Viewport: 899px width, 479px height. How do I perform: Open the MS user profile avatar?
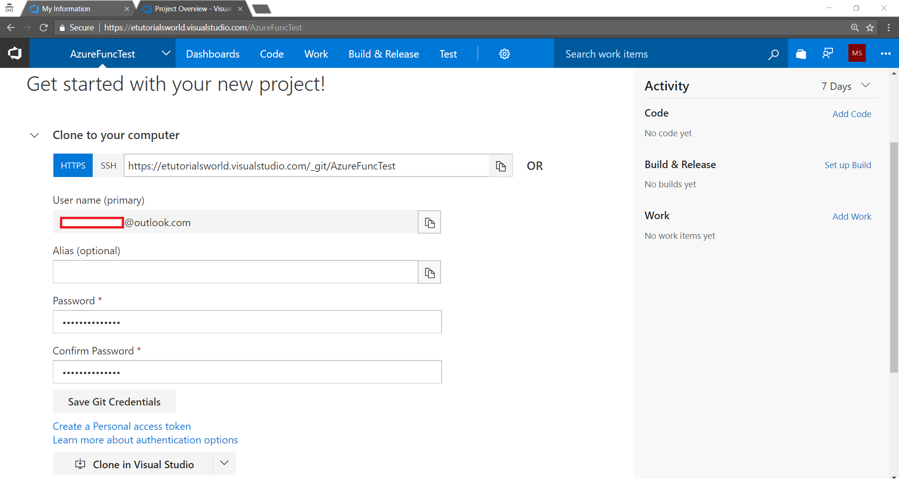coord(857,53)
